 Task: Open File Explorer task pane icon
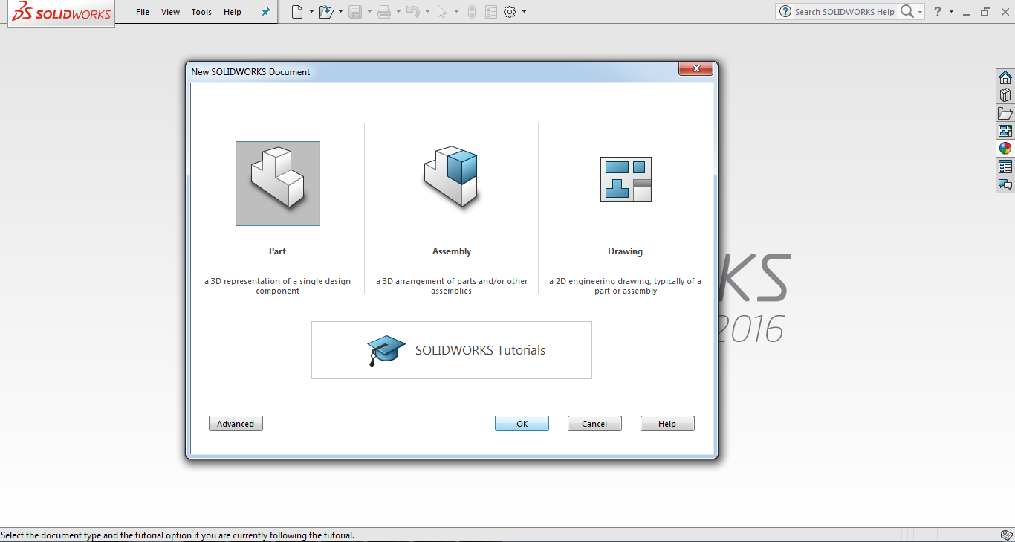(1005, 113)
